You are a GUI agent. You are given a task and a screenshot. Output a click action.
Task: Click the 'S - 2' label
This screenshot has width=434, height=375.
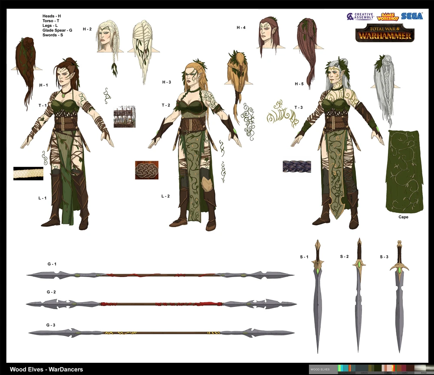pyautogui.click(x=344, y=257)
